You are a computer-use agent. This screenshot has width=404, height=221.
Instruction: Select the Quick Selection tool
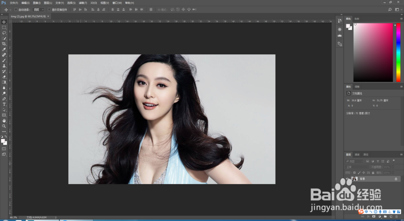pos(4,38)
